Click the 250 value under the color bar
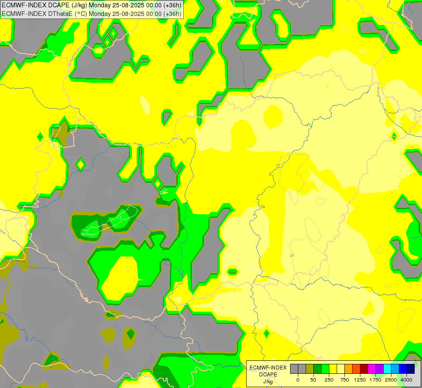422x388 pixels. click(329, 380)
